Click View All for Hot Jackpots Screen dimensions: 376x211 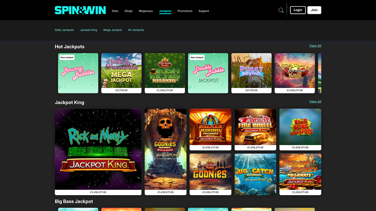point(315,46)
